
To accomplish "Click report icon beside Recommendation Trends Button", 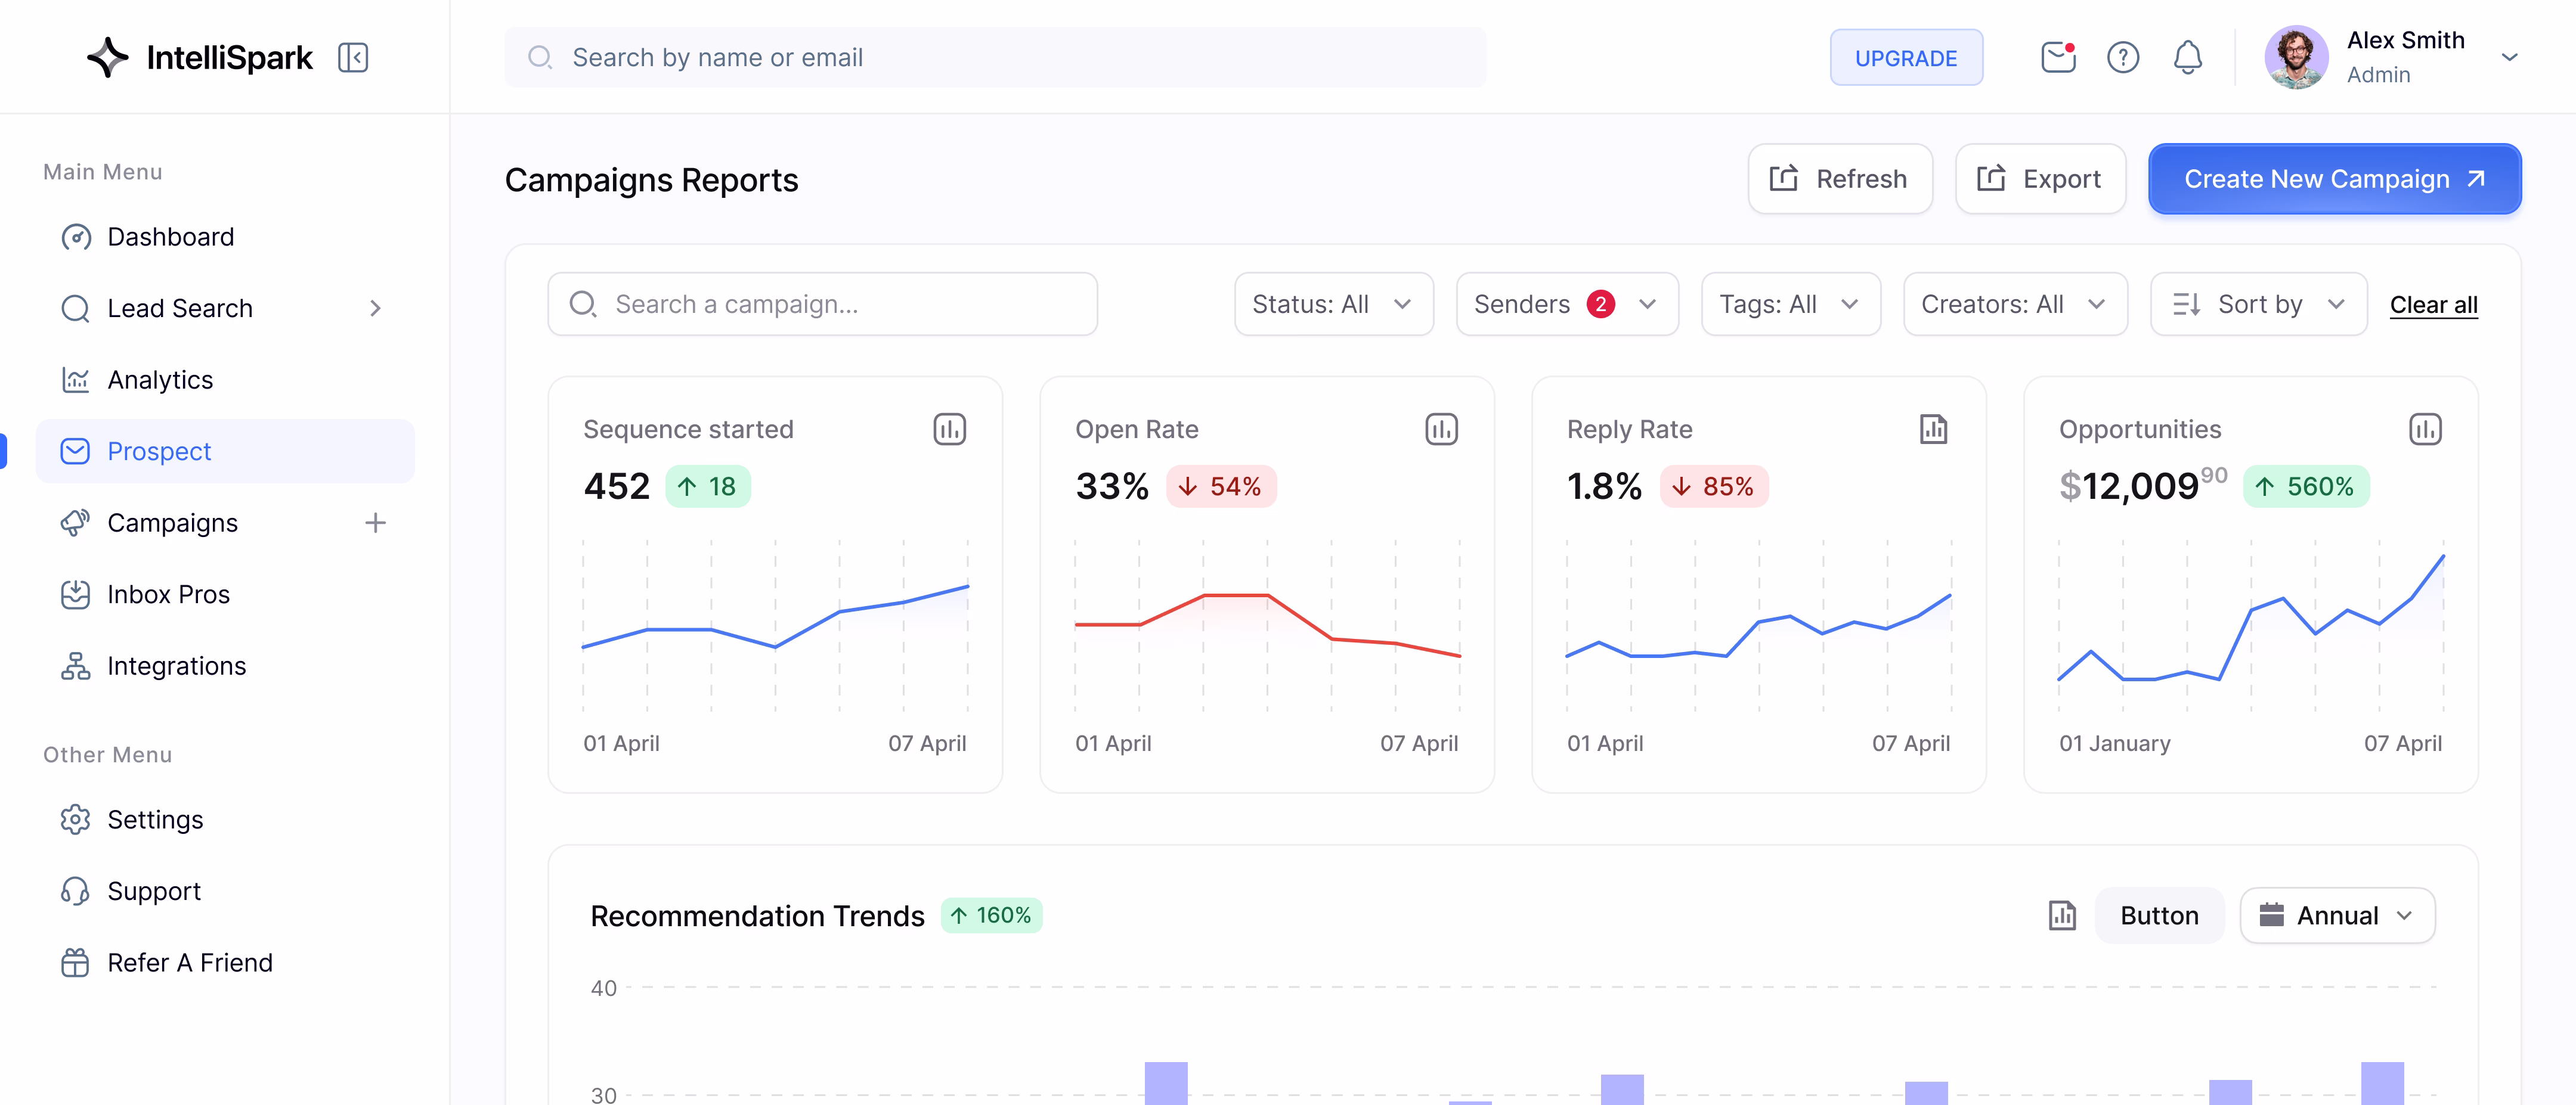I will click(2061, 915).
